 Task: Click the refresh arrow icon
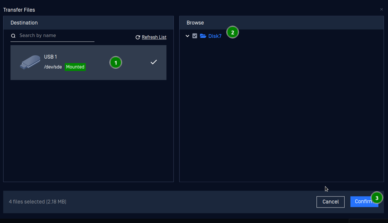(138, 37)
